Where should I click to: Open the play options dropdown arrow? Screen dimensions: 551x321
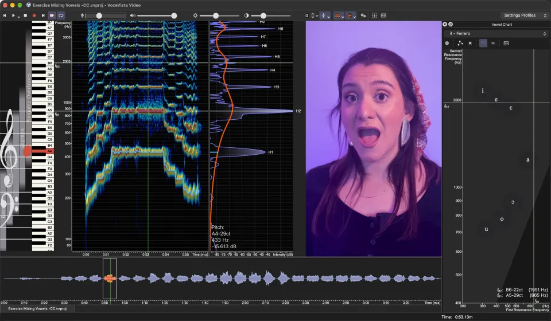click(18, 16)
